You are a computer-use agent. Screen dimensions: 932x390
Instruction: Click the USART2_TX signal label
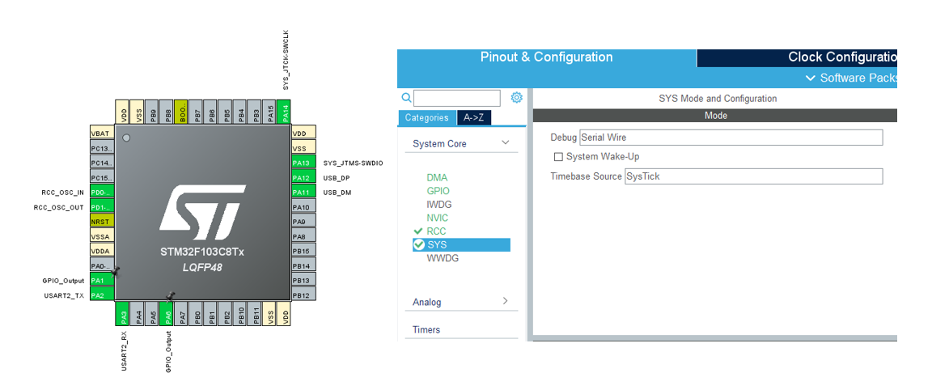point(64,295)
